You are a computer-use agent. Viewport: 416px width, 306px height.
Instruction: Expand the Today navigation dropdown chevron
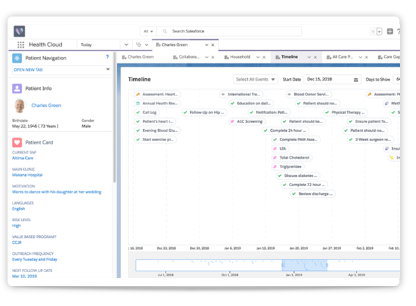coord(127,44)
